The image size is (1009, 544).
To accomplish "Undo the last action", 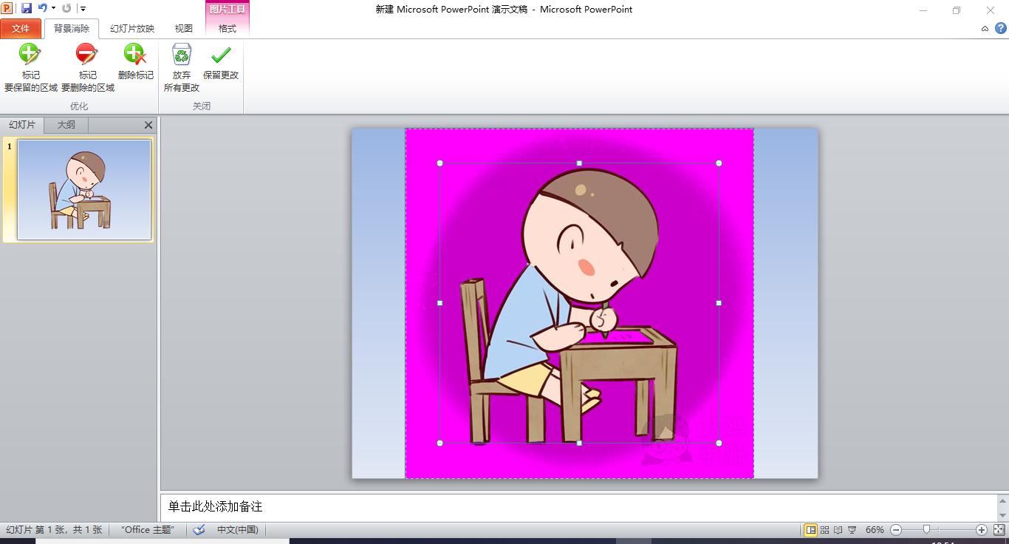I will click(42, 7).
